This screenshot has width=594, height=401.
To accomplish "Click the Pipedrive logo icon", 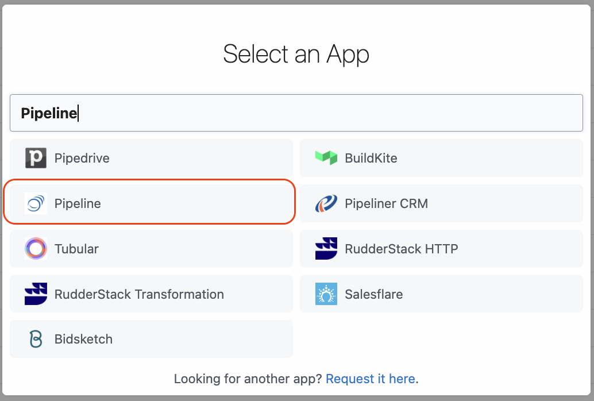I will (x=36, y=158).
